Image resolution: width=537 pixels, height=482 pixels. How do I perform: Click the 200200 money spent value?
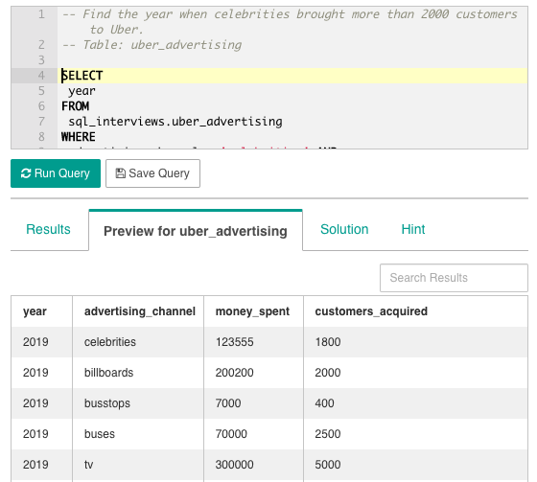point(235,373)
